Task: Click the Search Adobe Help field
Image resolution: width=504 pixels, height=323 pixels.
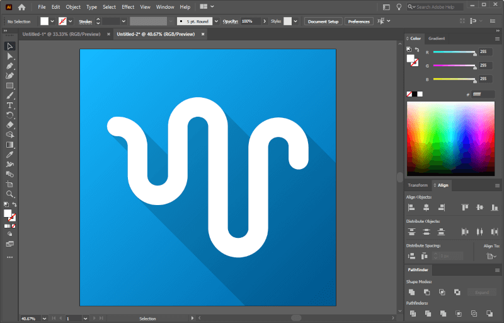Action: [435, 7]
